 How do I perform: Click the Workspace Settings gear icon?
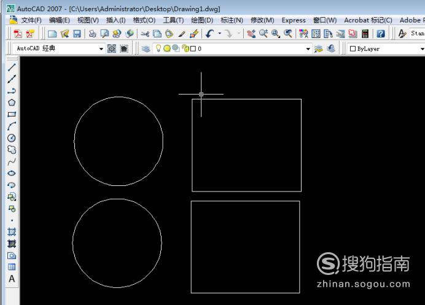(112, 48)
